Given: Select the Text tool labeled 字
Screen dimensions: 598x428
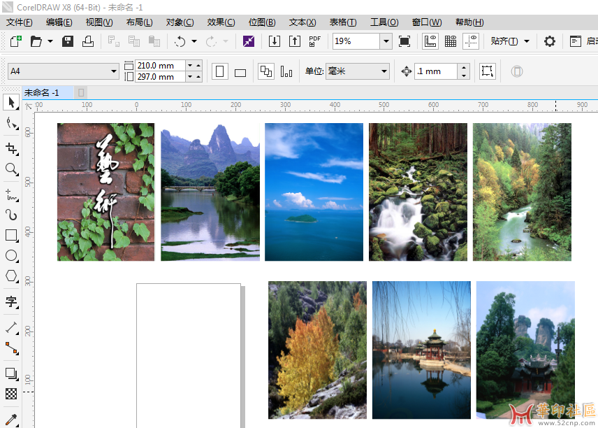Looking at the screenshot, I should pos(12,301).
